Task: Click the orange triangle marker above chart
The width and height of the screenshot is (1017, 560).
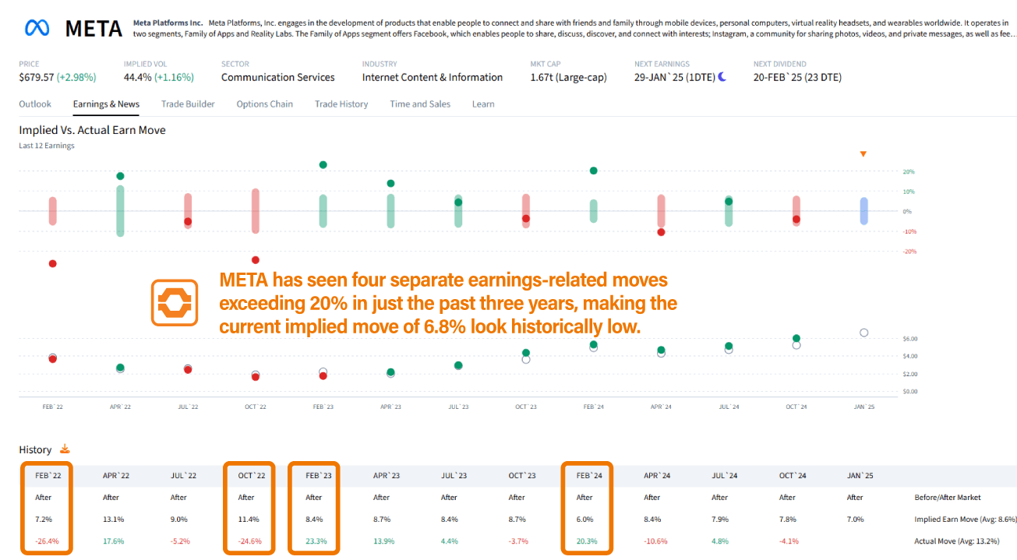Action: point(863,154)
